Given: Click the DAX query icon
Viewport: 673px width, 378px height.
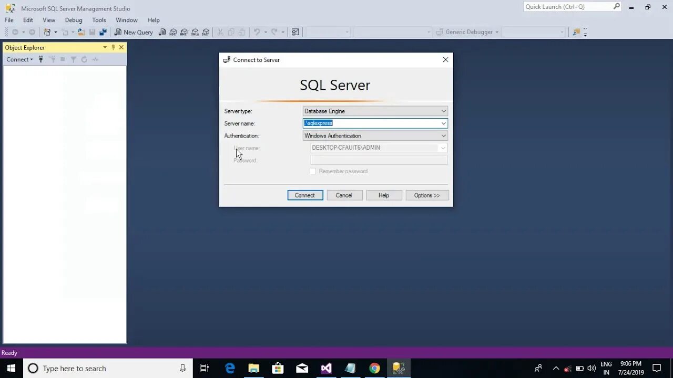Looking at the screenshot, I should (x=206, y=32).
